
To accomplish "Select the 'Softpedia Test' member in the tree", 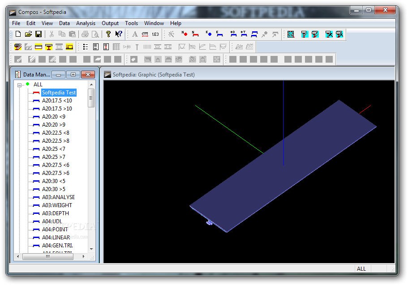I will tap(59, 93).
